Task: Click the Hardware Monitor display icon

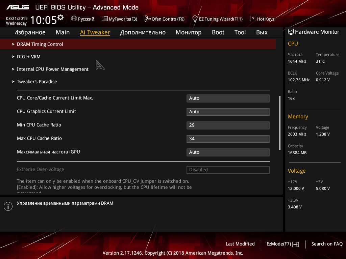Action: pos(291,32)
